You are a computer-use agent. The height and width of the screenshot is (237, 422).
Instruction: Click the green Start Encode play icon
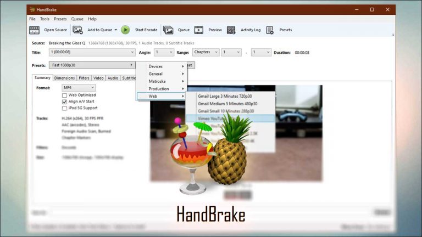pyautogui.click(x=125, y=30)
